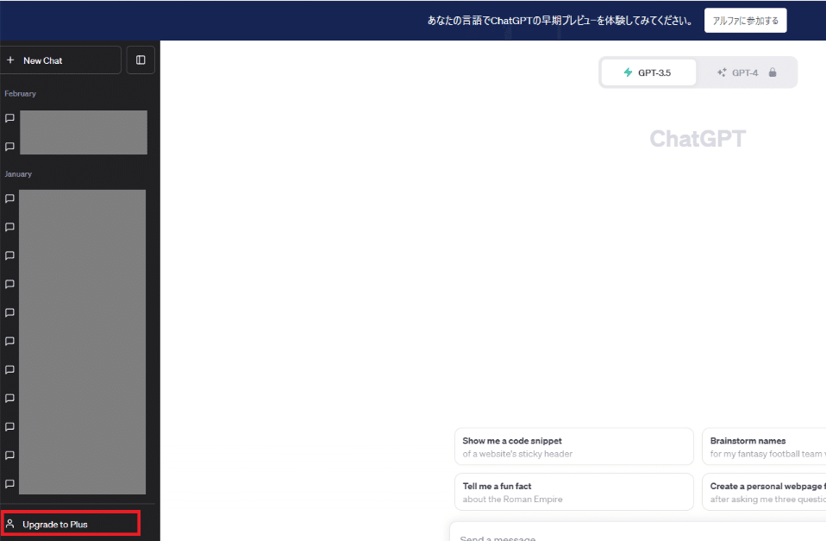The width and height of the screenshot is (826, 541).
Task: Click the plus icon beside New Chat
Action: (x=10, y=60)
